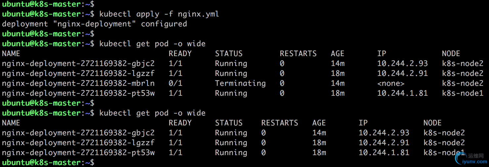Select the 'deployment "nginx-deployment" configured' output line
Image resolution: width=489 pixels, height=167 pixels.
coord(94,24)
